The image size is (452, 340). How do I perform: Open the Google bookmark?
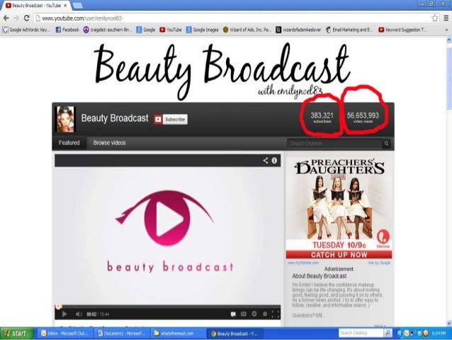(146, 30)
